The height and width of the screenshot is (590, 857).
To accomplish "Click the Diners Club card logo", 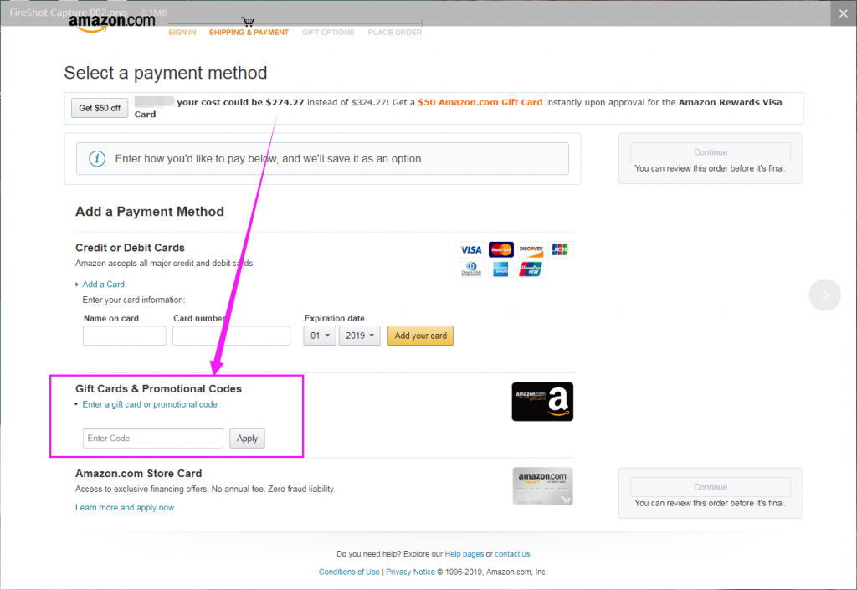I will coord(471,269).
